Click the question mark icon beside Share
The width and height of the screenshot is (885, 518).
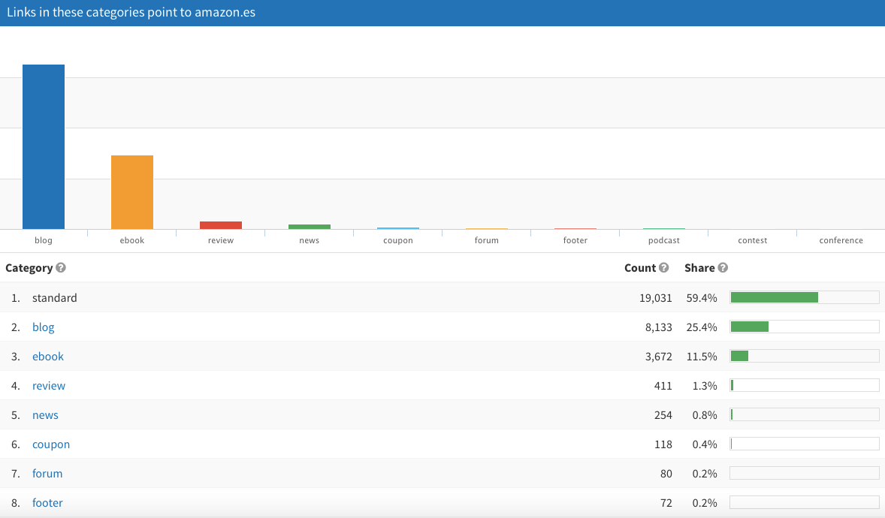click(x=723, y=268)
